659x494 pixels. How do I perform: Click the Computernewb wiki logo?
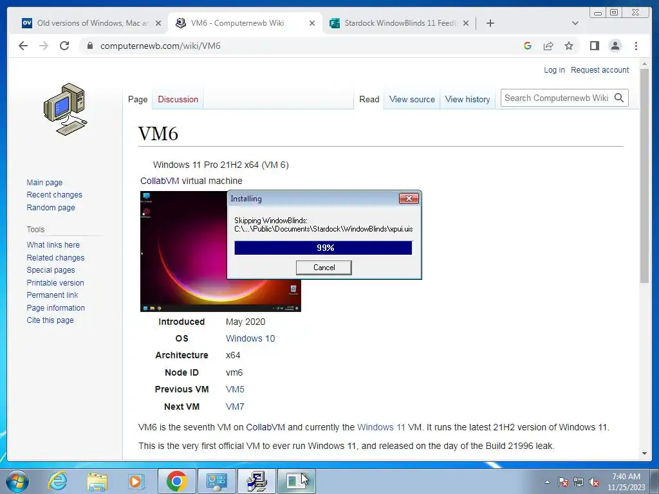coord(65,109)
